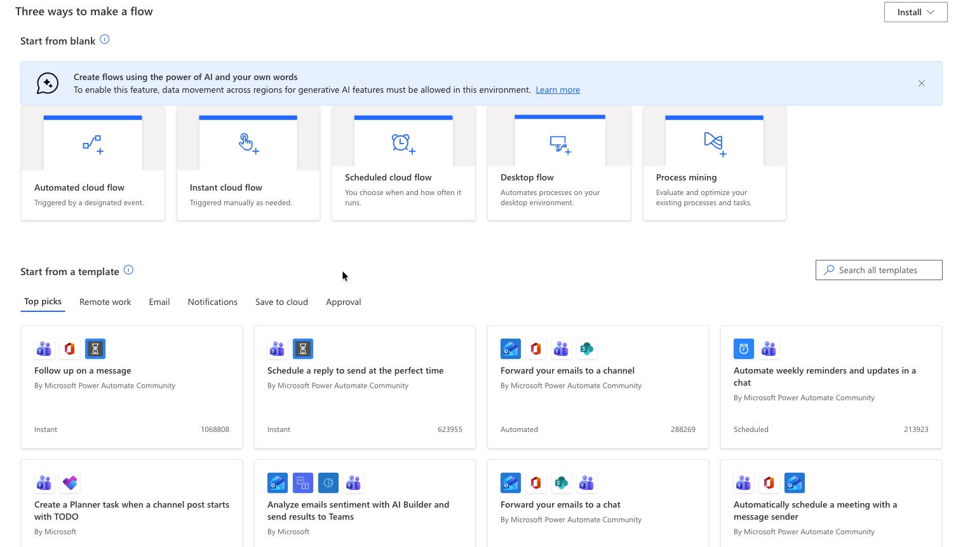Open the Process mining title
Viewport: 956px width, 547px height.
[686, 177]
